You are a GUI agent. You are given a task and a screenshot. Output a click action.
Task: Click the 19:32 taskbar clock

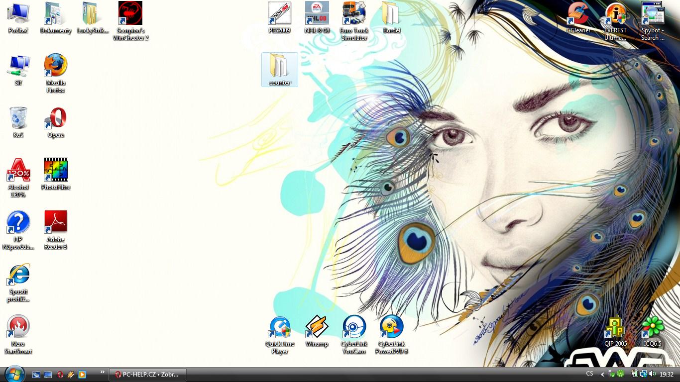(667, 374)
